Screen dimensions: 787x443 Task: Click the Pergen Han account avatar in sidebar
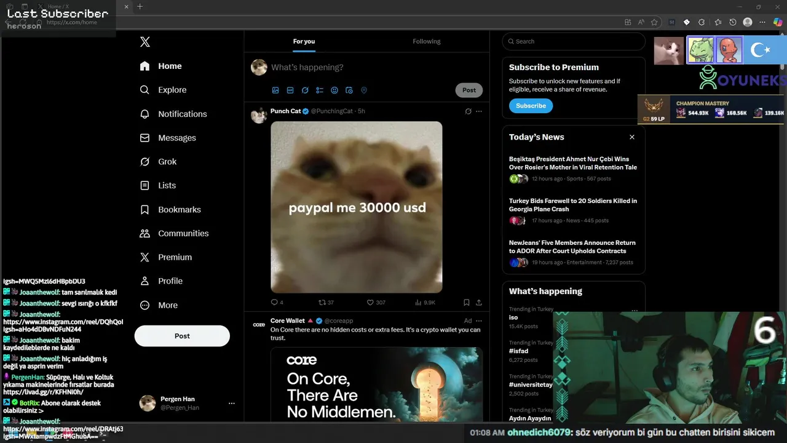148,403
